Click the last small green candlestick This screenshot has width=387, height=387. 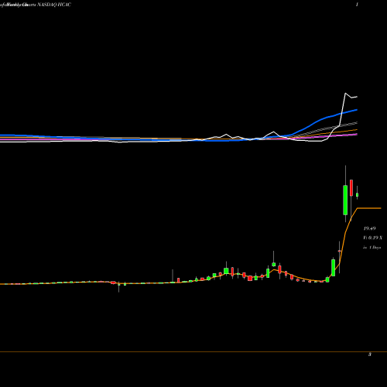click(x=358, y=195)
